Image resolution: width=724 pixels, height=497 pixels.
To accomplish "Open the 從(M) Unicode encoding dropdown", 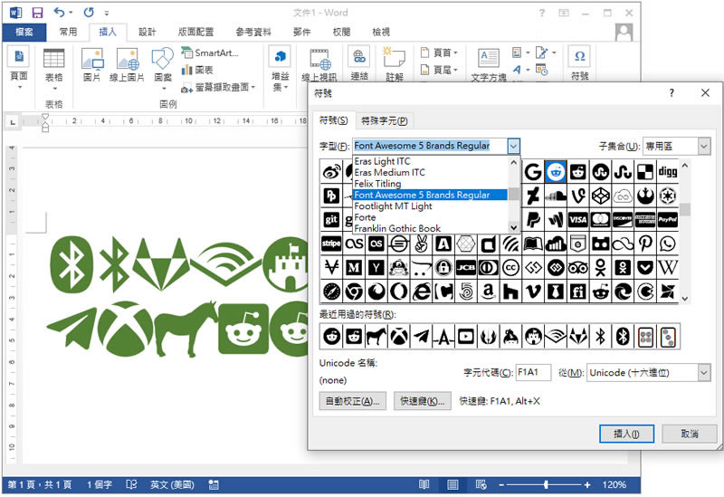I will pos(704,372).
